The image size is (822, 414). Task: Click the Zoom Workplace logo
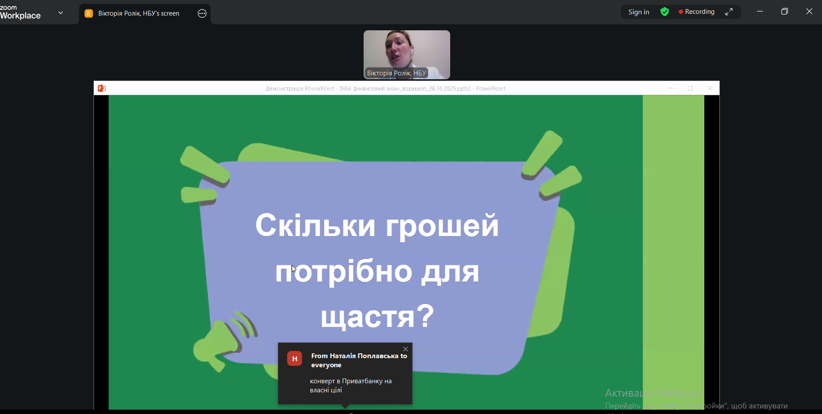[x=20, y=13]
